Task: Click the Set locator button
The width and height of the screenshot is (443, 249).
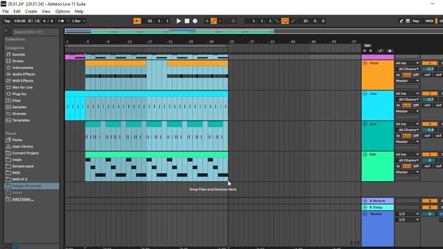Action: click(x=368, y=46)
